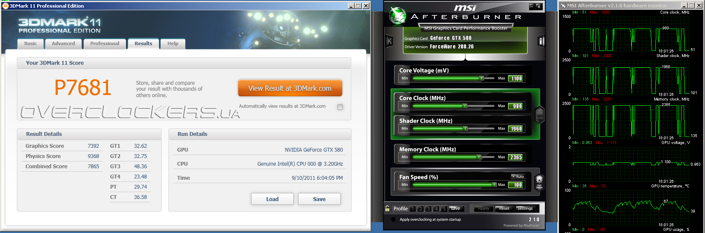Adjust the Fan Speed slider handle
The image size is (705, 233).
click(x=494, y=185)
